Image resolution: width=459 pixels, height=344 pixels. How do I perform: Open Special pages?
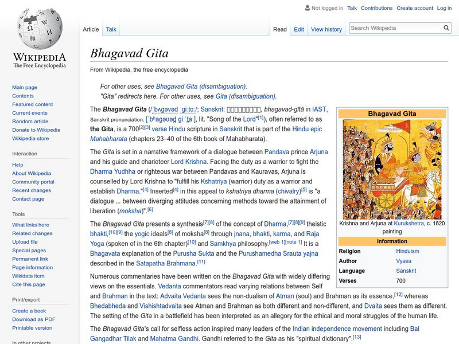[x=29, y=250]
